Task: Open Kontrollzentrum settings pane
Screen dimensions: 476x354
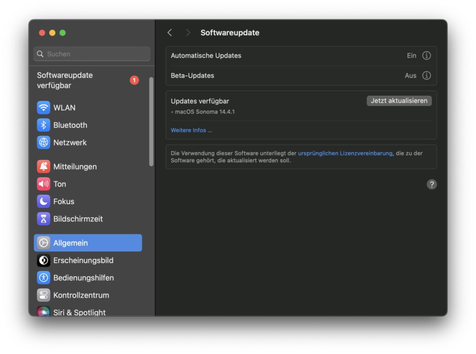Action: pos(81,295)
